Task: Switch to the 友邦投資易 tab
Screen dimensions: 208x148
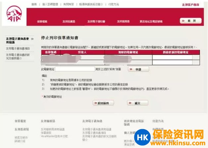Action: pos(69,21)
